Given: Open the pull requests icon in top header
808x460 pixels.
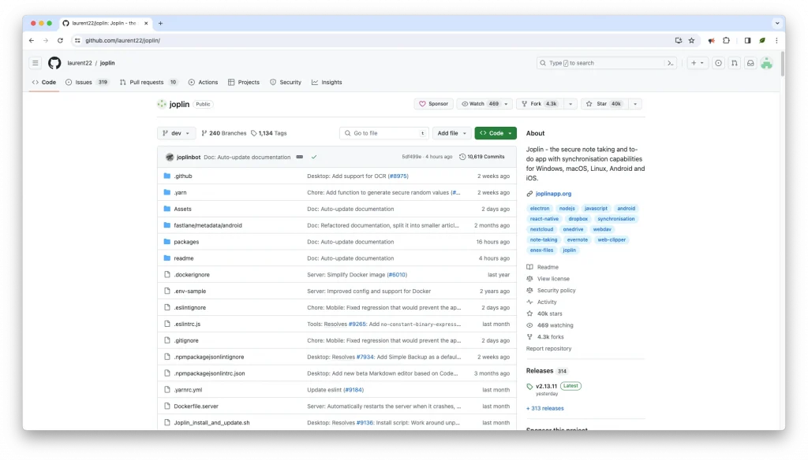Looking at the screenshot, I should [735, 63].
